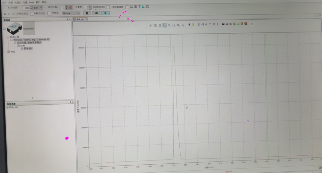Click the save spectrum floppy disk icon
Image resolution: width=322 pixels, height=173 pixels.
tap(223, 24)
